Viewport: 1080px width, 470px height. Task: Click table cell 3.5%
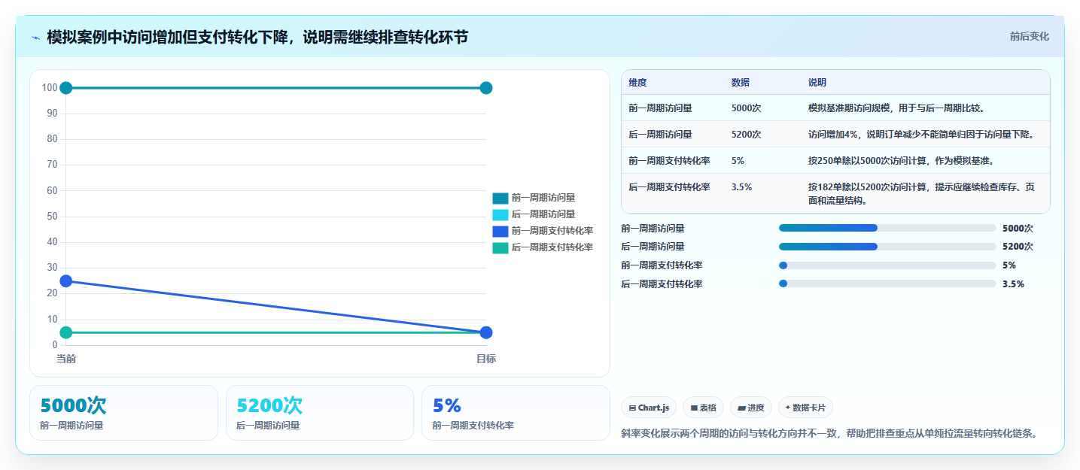pyautogui.click(x=741, y=187)
